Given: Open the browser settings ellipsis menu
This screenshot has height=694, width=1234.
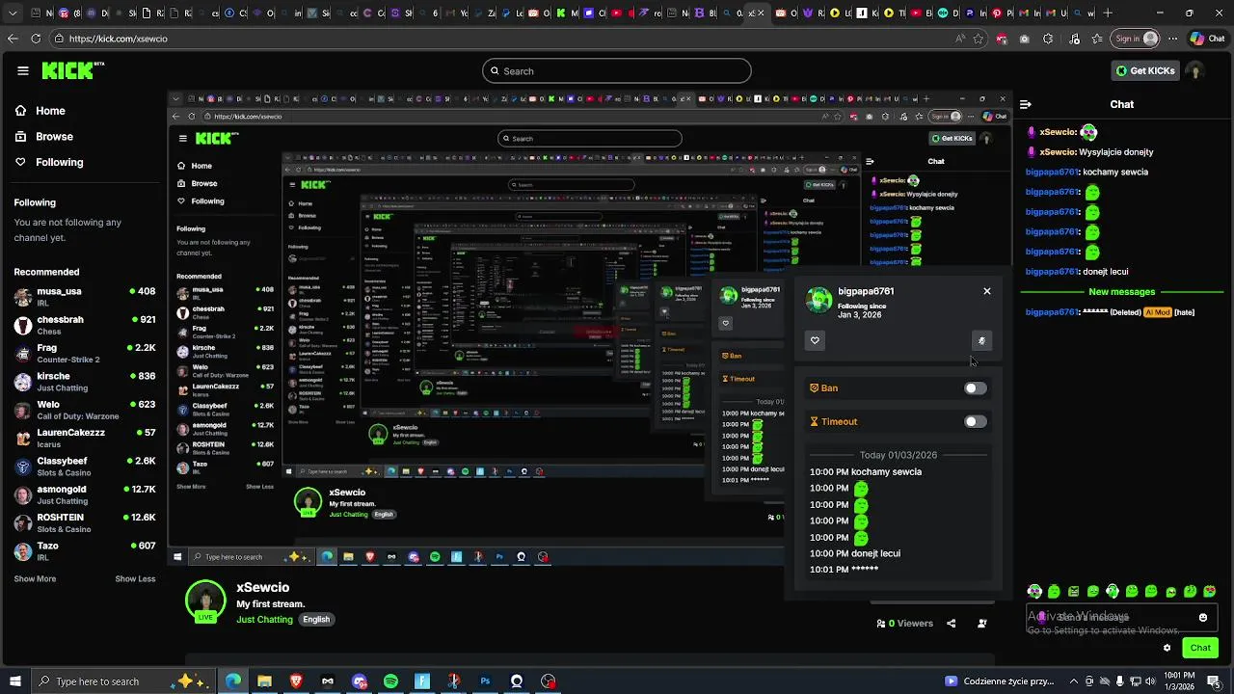Looking at the screenshot, I should pyautogui.click(x=1172, y=39).
